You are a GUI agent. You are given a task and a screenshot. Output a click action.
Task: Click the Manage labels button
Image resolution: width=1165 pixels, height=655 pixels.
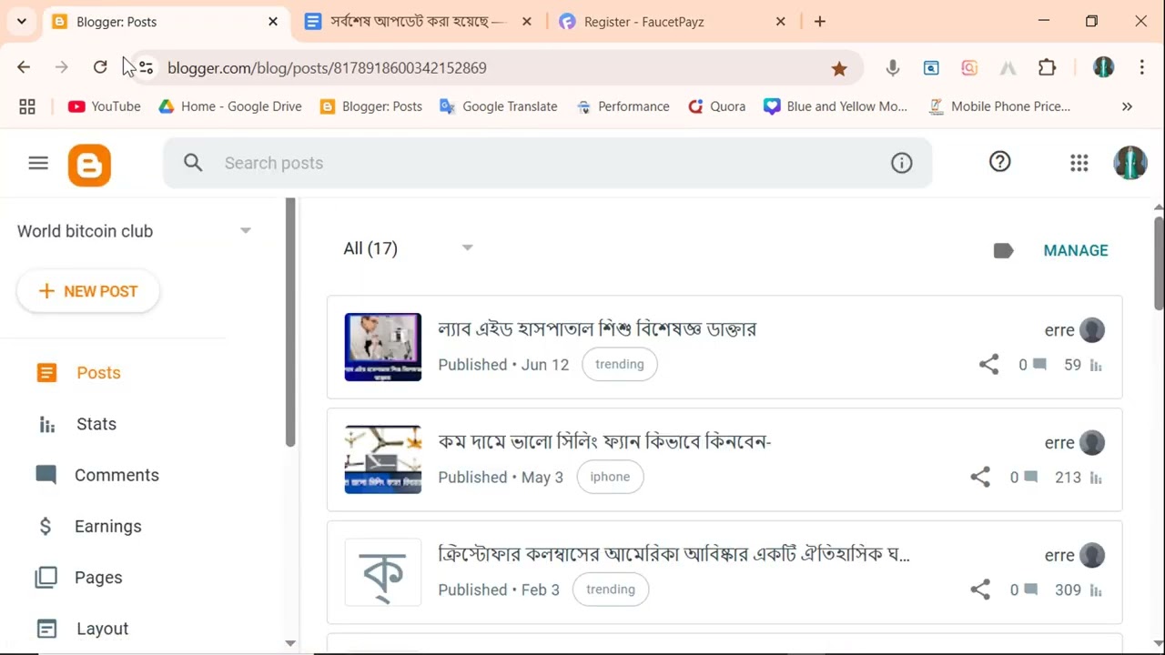(x=1075, y=250)
